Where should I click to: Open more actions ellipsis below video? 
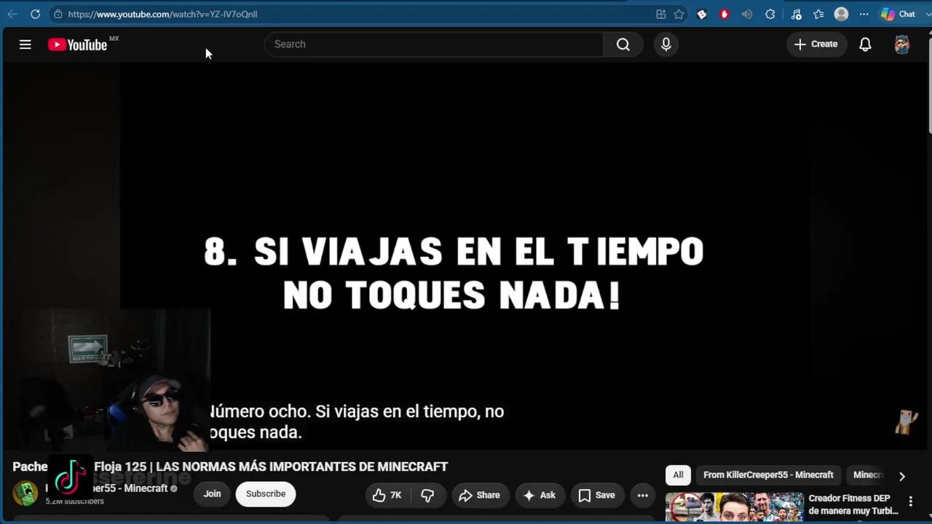642,495
